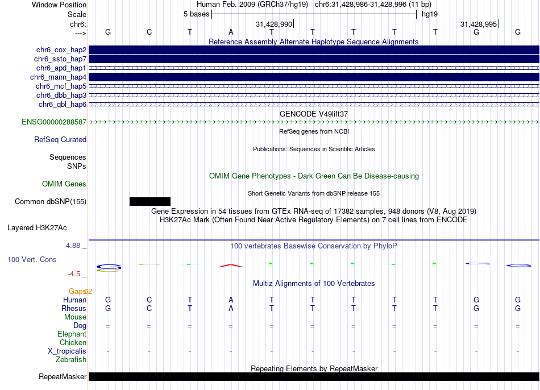Image resolution: width=540 pixels, height=390 pixels.
Task: Open 100 vertebrates Basewise Conservation by PhyloP
Action: tap(313, 246)
